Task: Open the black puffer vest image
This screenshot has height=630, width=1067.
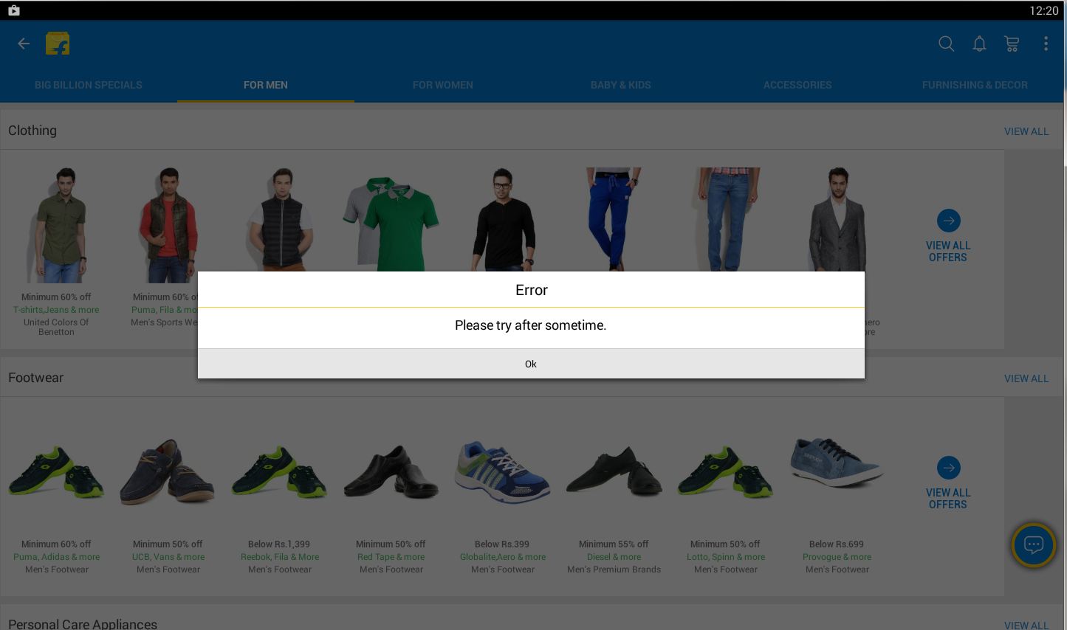Action: click(x=280, y=219)
